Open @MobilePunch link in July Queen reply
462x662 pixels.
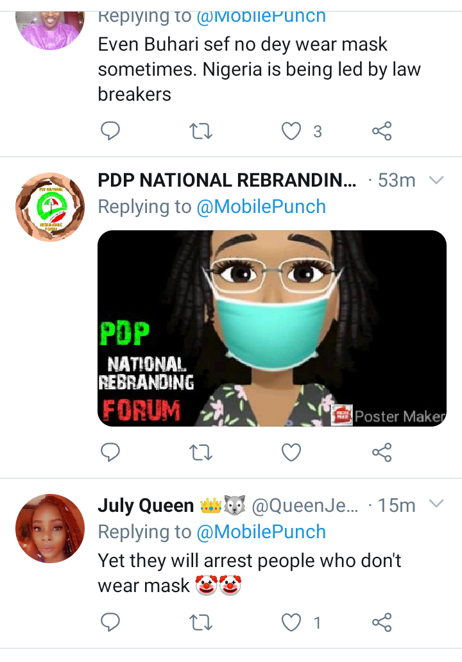click(261, 532)
